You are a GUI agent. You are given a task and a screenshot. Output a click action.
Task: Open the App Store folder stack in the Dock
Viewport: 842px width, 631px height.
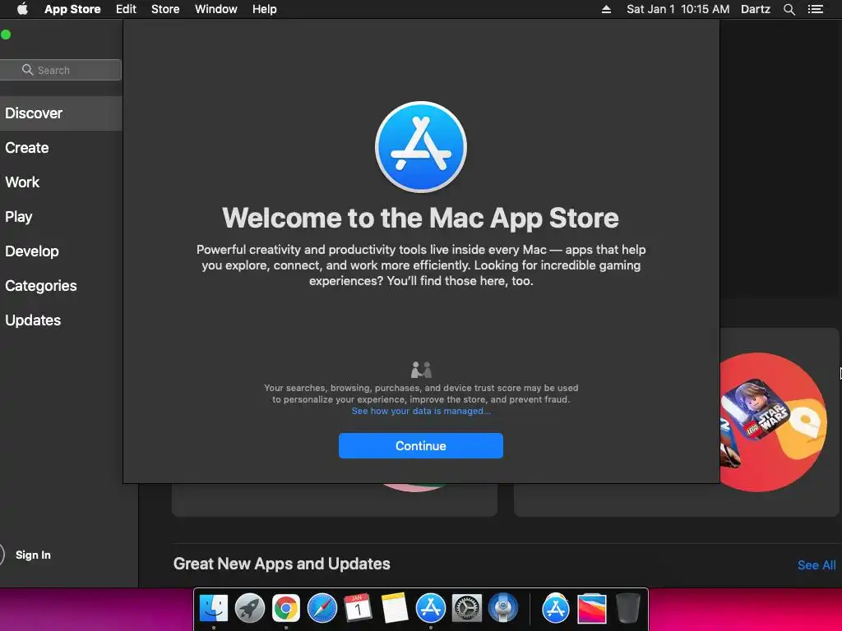(556, 609)
